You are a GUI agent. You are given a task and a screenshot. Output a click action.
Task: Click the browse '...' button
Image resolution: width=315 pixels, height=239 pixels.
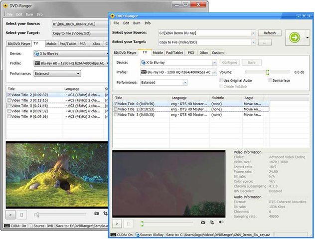[x=265, y=42]
